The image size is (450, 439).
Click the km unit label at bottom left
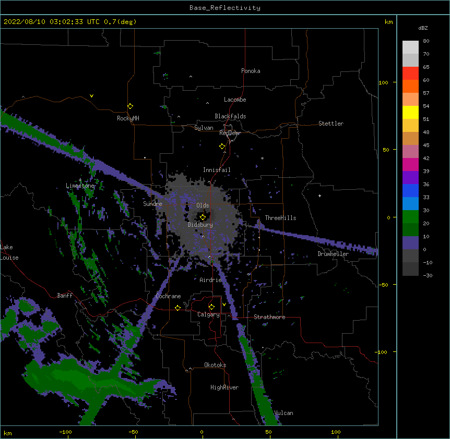pos(8,433)
